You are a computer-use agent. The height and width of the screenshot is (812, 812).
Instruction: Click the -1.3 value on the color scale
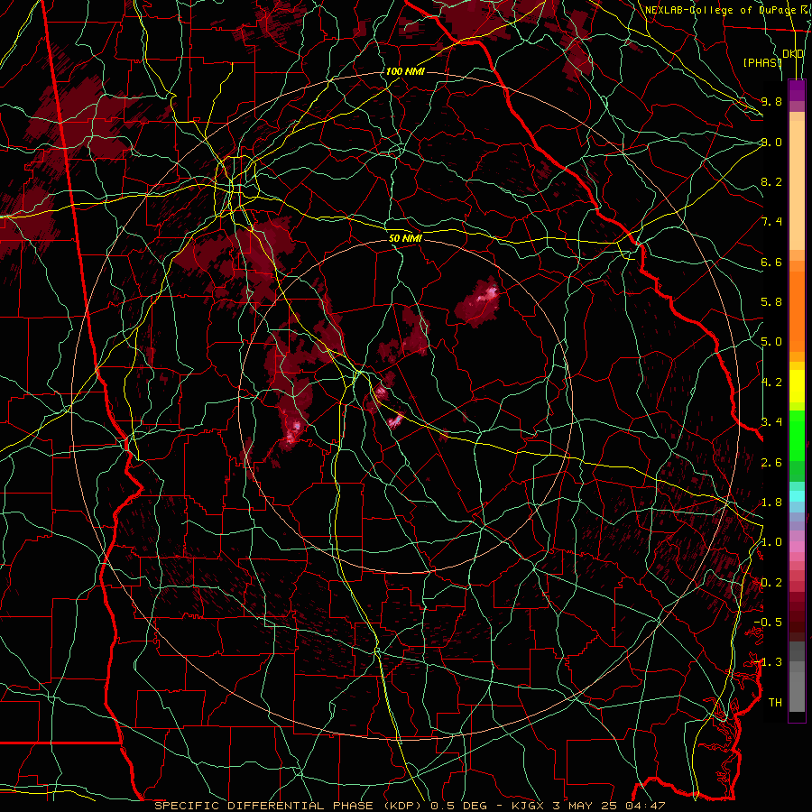(768, 662)
